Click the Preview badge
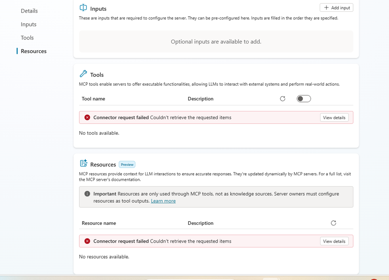 [127, 164]
